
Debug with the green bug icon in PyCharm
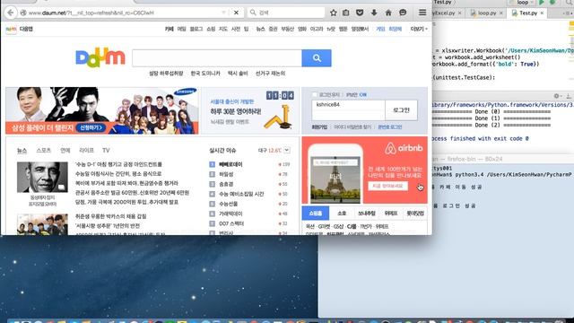click(552, 3)
